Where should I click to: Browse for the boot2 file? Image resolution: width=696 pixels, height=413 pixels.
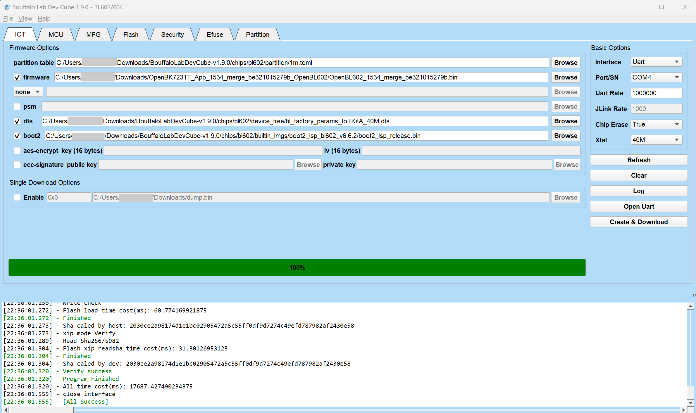pyautogui.click(x=566, y=136)
